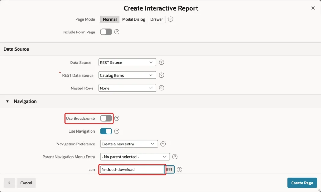Open help for Page Mode
This screenshot has height=192, width=321.
pyautogui.click(x=171, y=19)
